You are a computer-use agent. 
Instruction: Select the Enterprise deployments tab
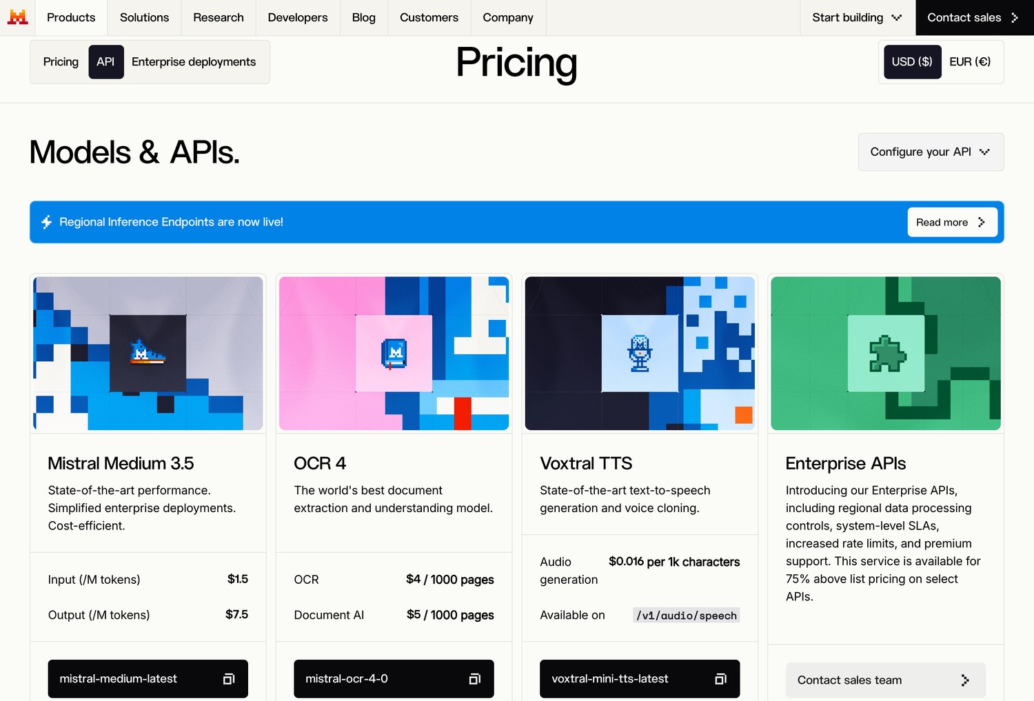pos(194,61)
